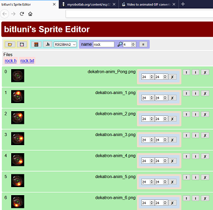Move dekatron-anim_3.png down in the list
The width and height of the screenshot is (213, 210).
tap(195, 135)
